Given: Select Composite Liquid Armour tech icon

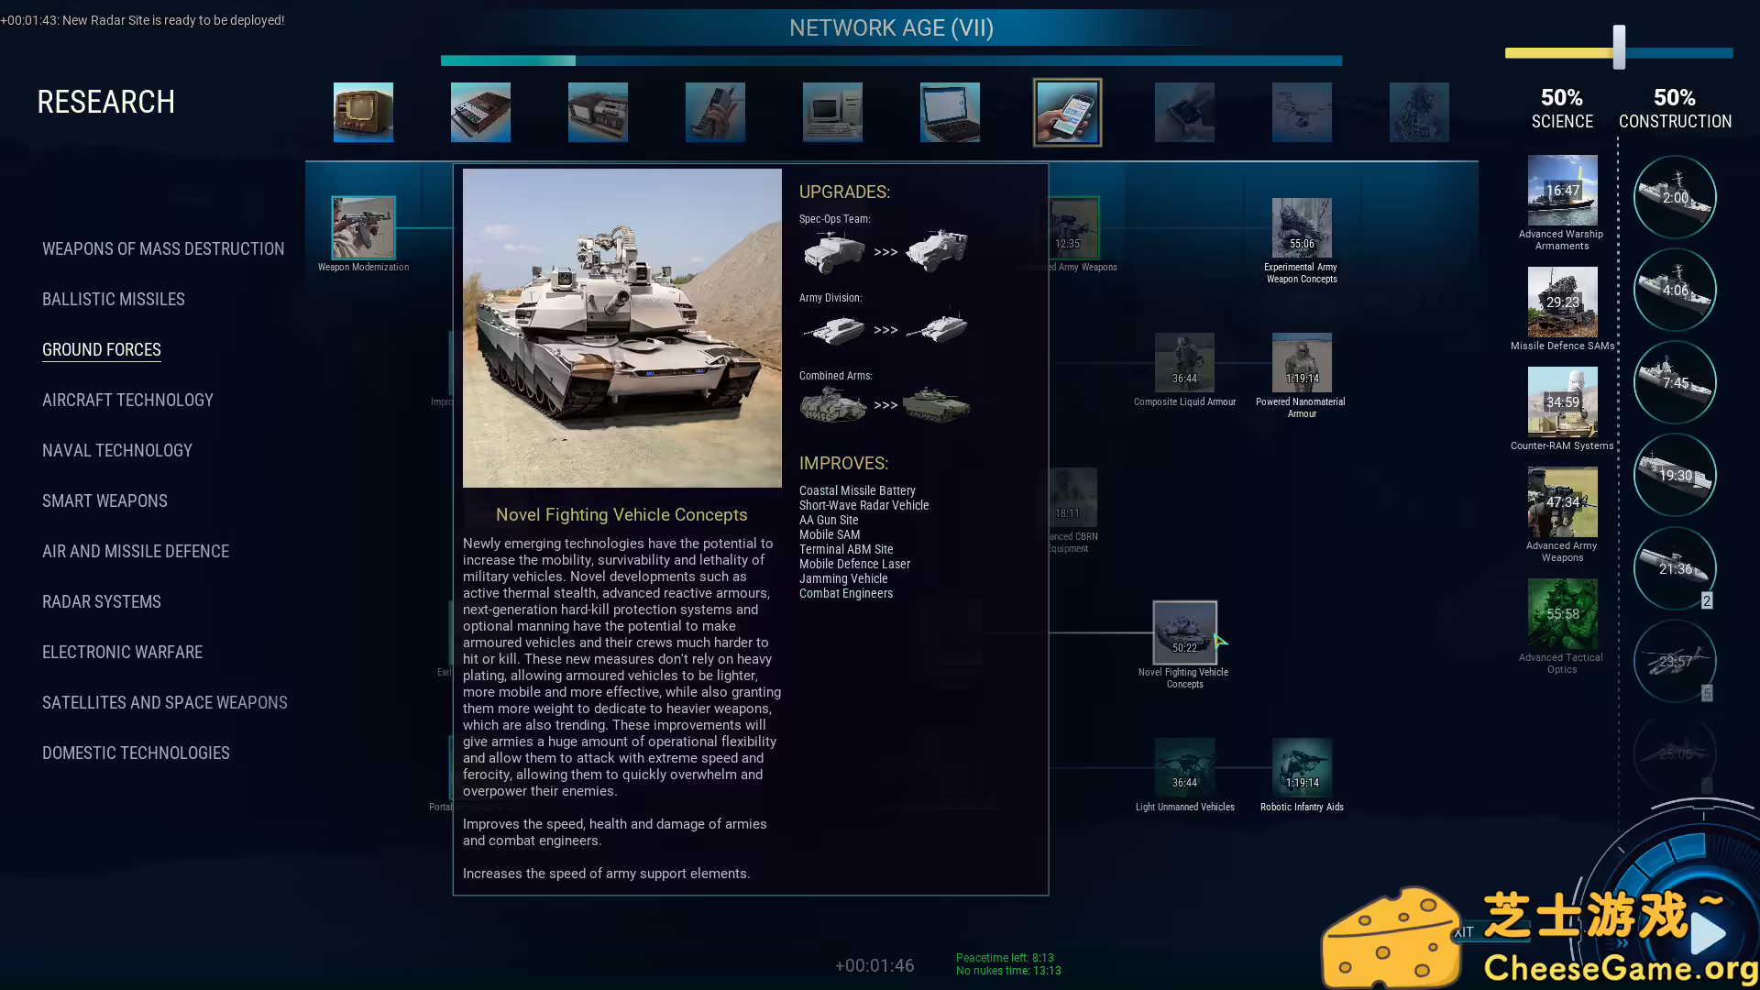Looking at the screenshot, I should [x=1184, y=363].
